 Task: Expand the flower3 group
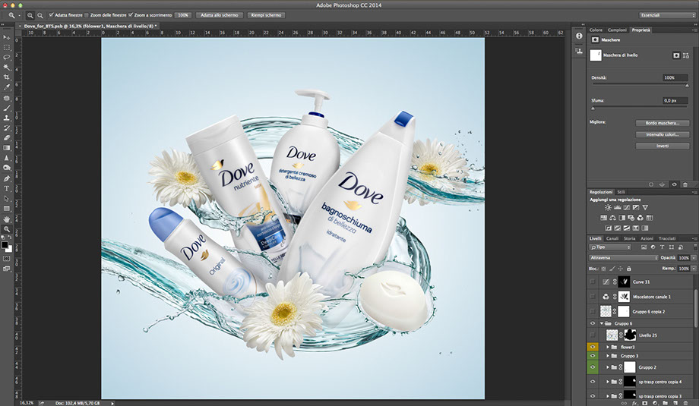[x=607, y=347]
